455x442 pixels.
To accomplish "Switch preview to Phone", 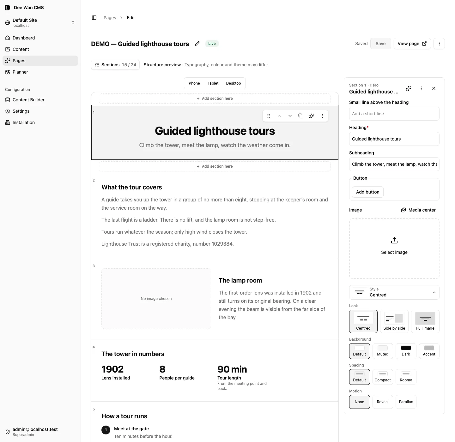I will click(x=194, y=83).
